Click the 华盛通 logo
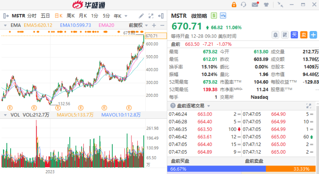The width and height of the screenshot is (319, 174). pos(89,5)
